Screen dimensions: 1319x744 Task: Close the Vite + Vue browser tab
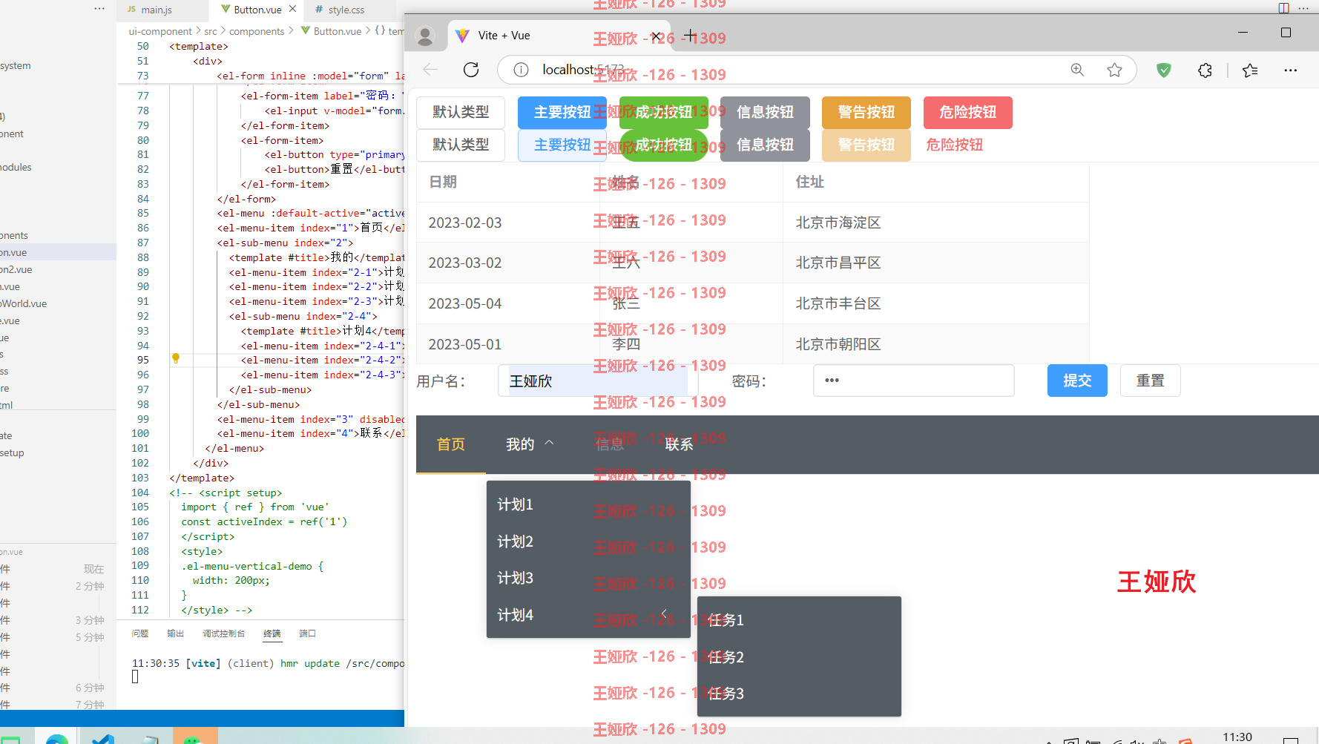click(656, 36)
